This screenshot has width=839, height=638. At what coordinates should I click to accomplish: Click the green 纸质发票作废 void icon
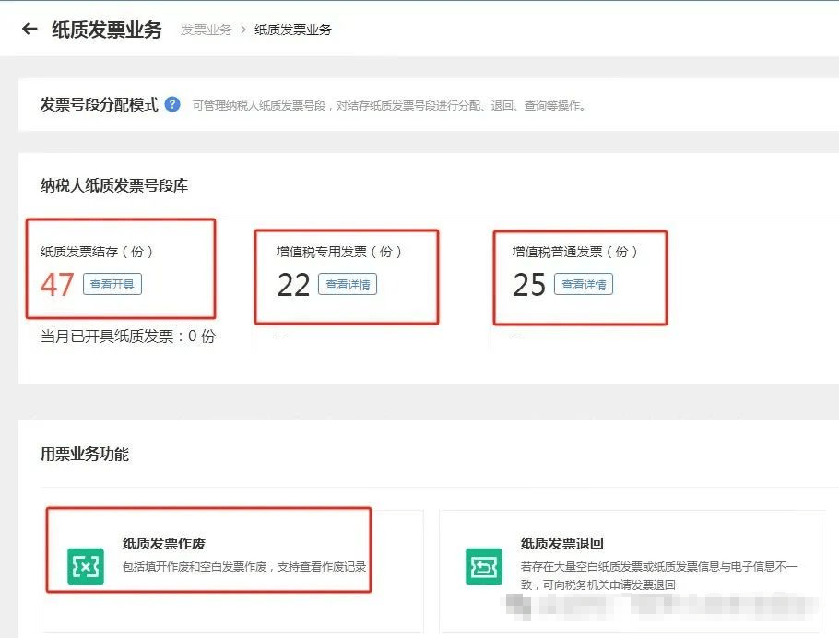click(86, 567)
